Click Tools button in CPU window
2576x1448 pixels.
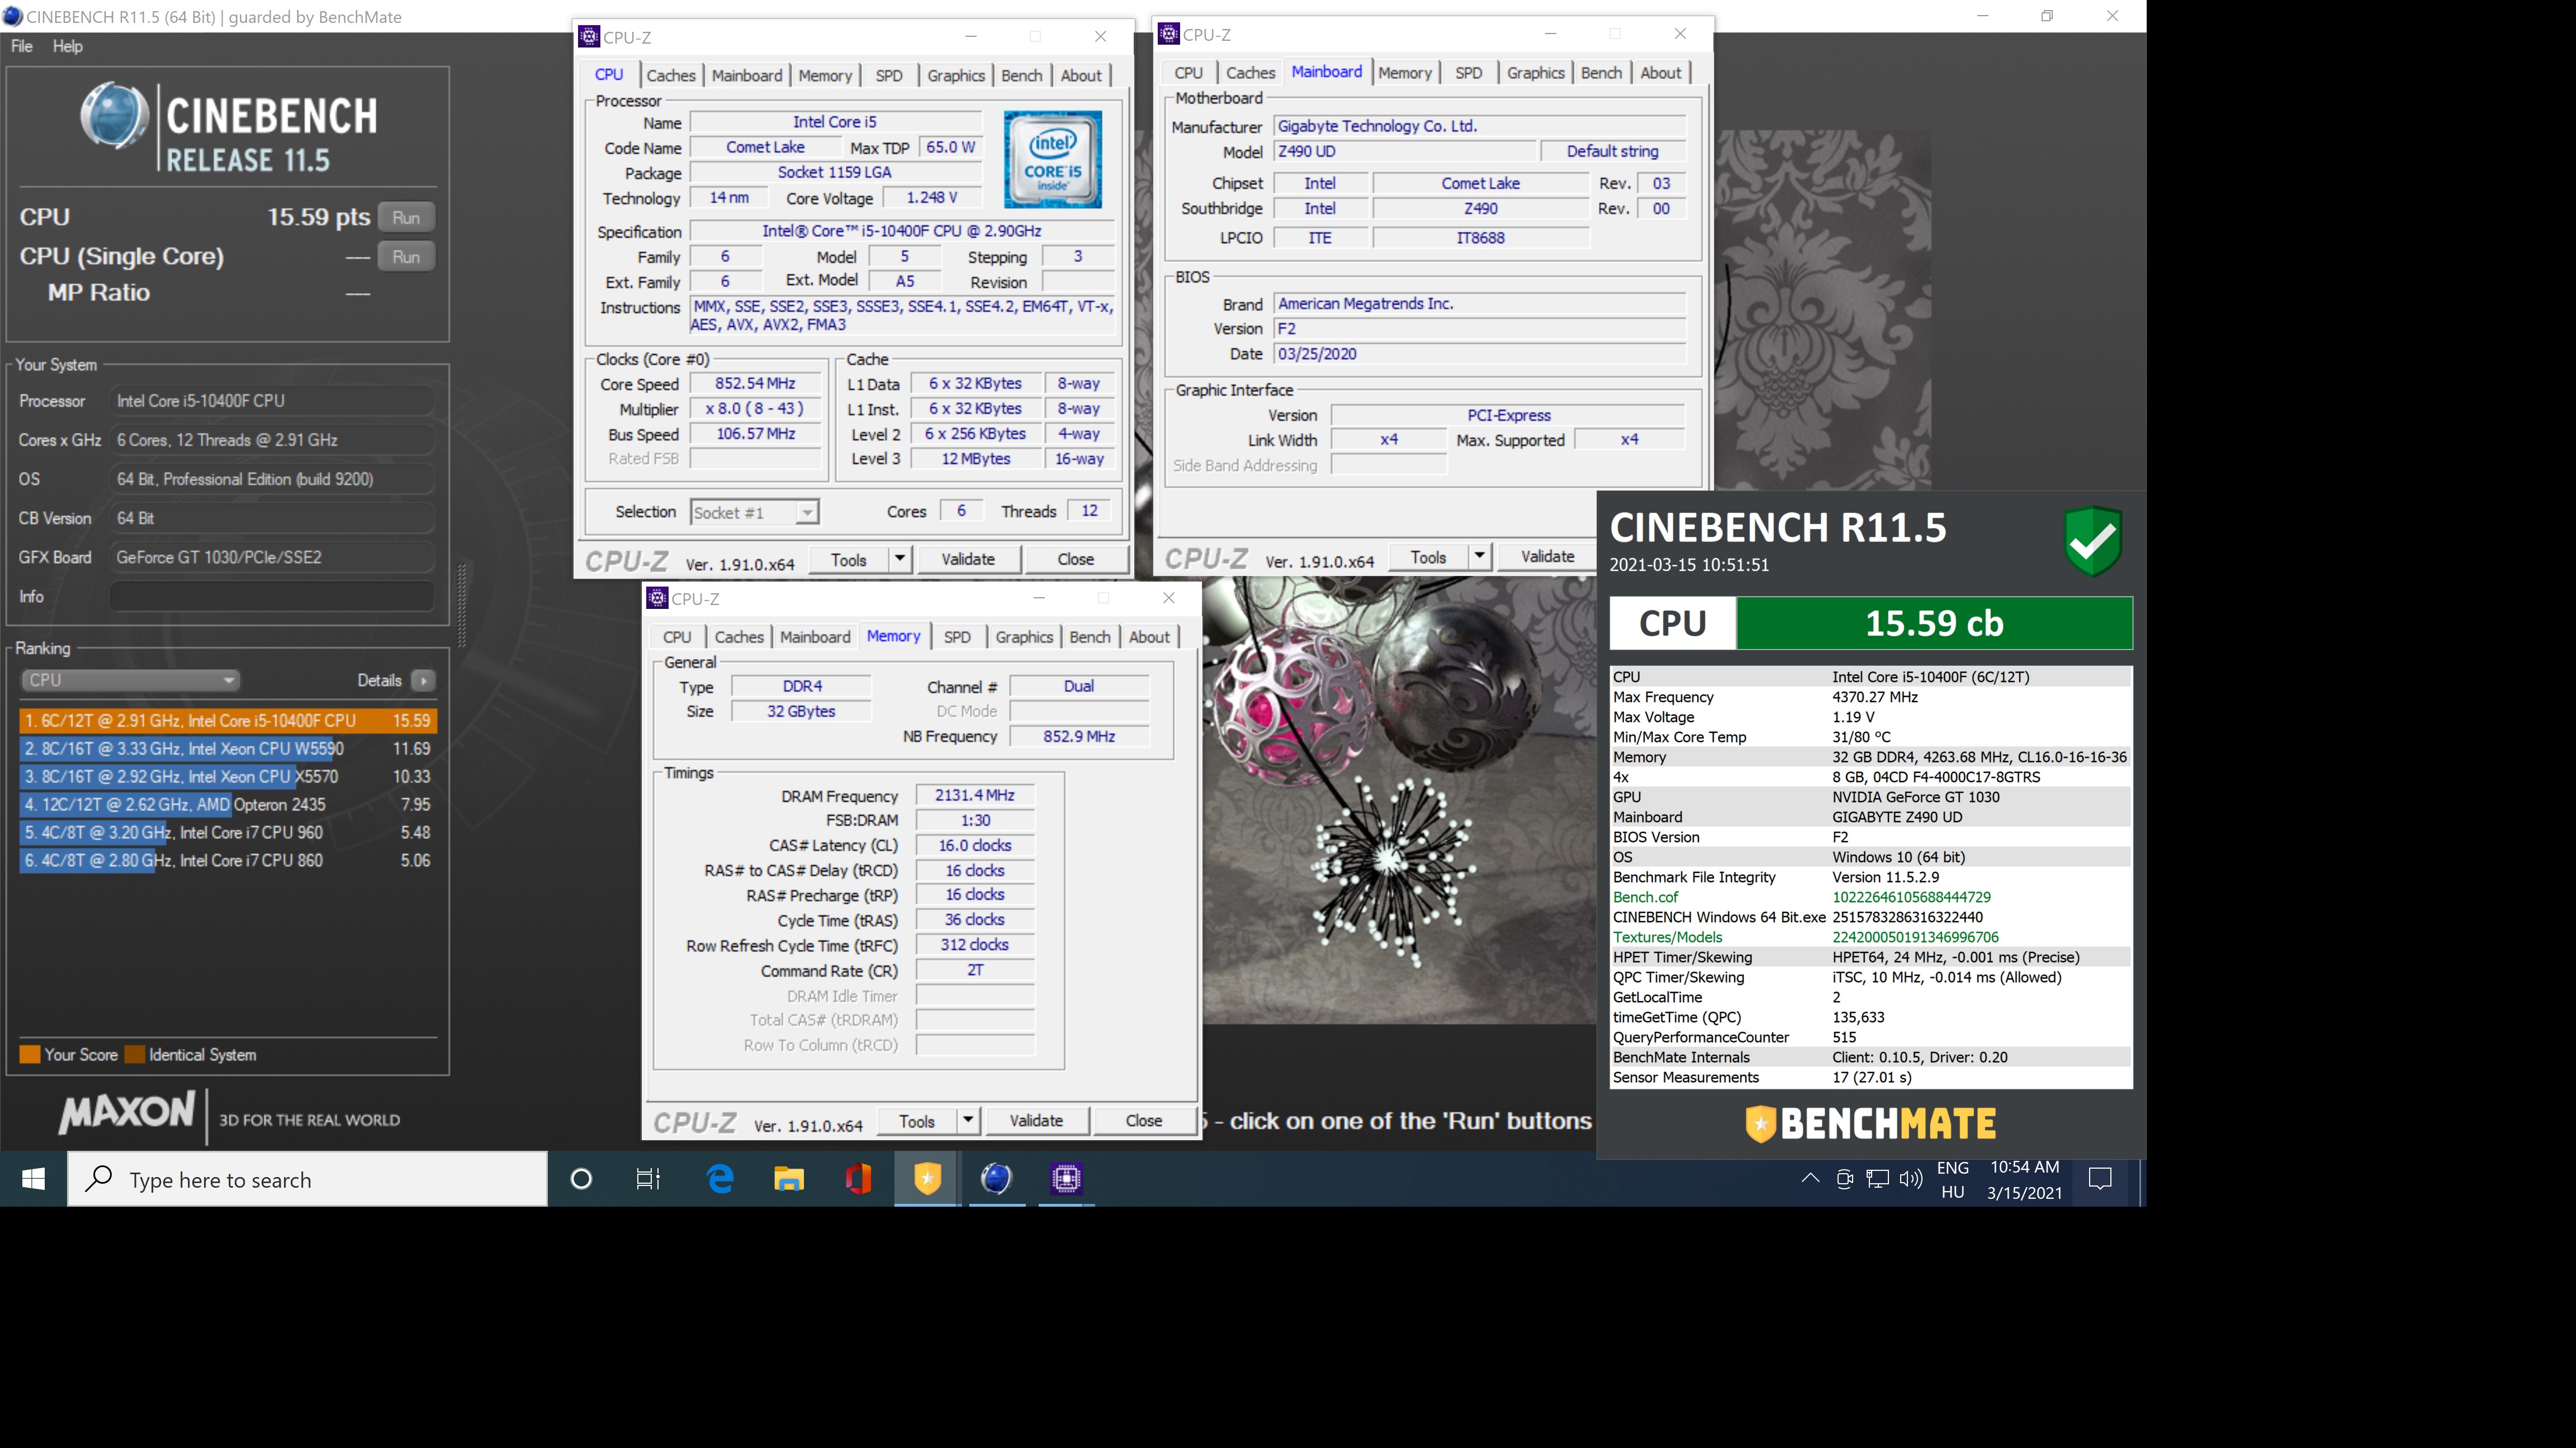click(848, 560)
